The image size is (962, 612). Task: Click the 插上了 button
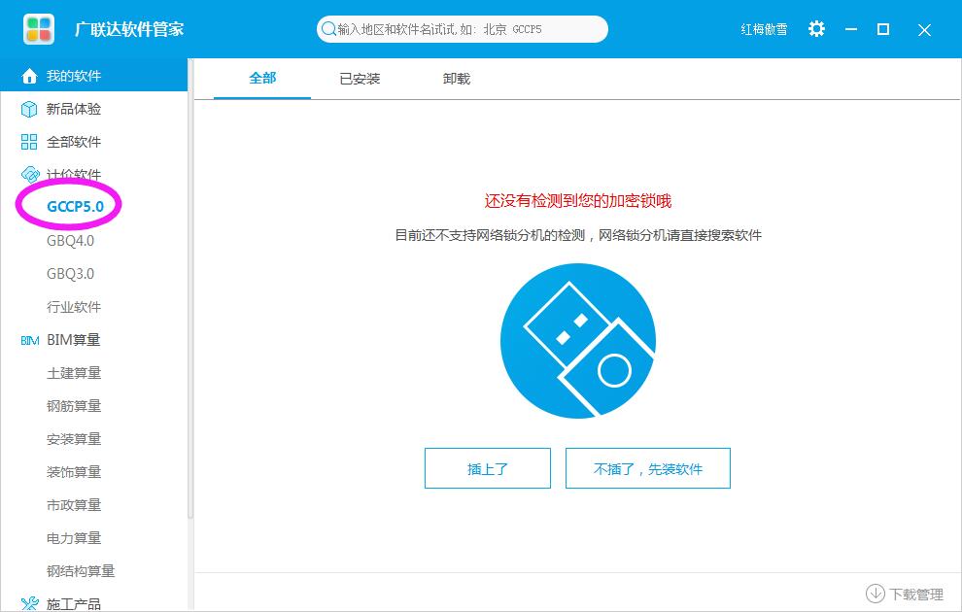[x=487, y=467]
